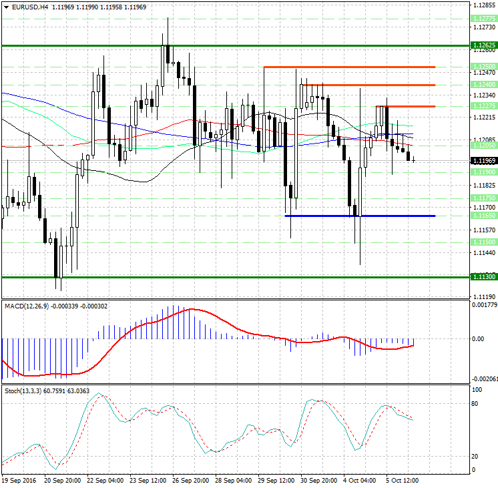498x488 pixels.
Task: Select the orange resistance line at 1.12500
Action: (349, 67)
